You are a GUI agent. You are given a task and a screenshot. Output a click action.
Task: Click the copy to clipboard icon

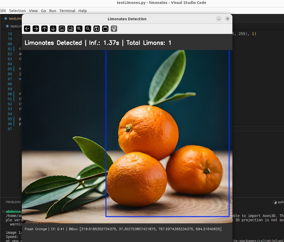105,29
